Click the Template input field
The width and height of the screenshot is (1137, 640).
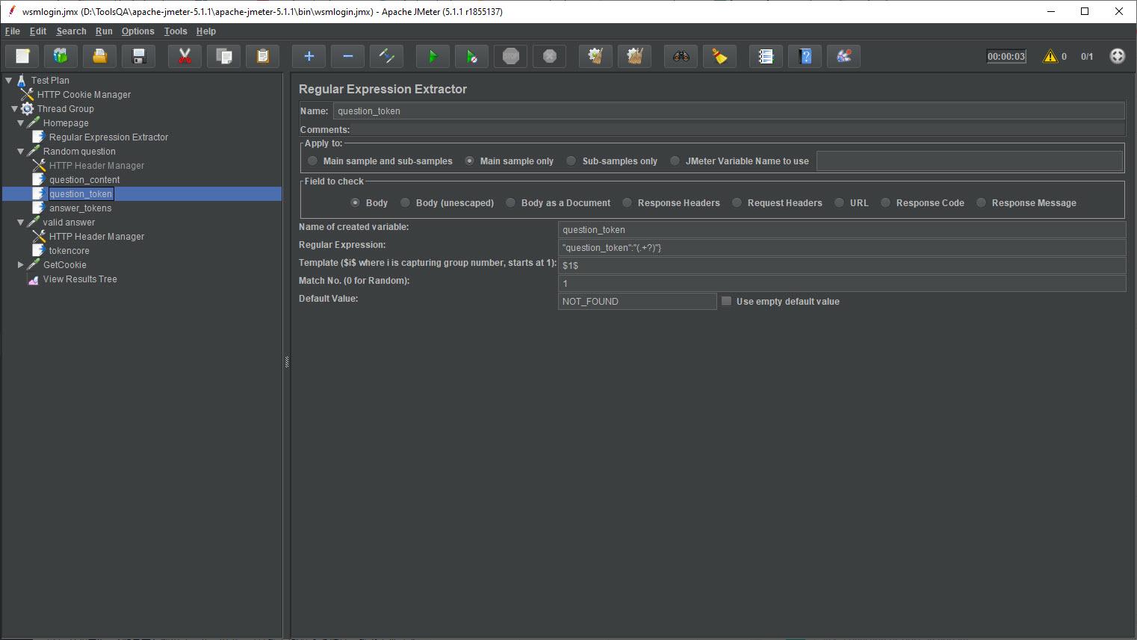(841, 265)
